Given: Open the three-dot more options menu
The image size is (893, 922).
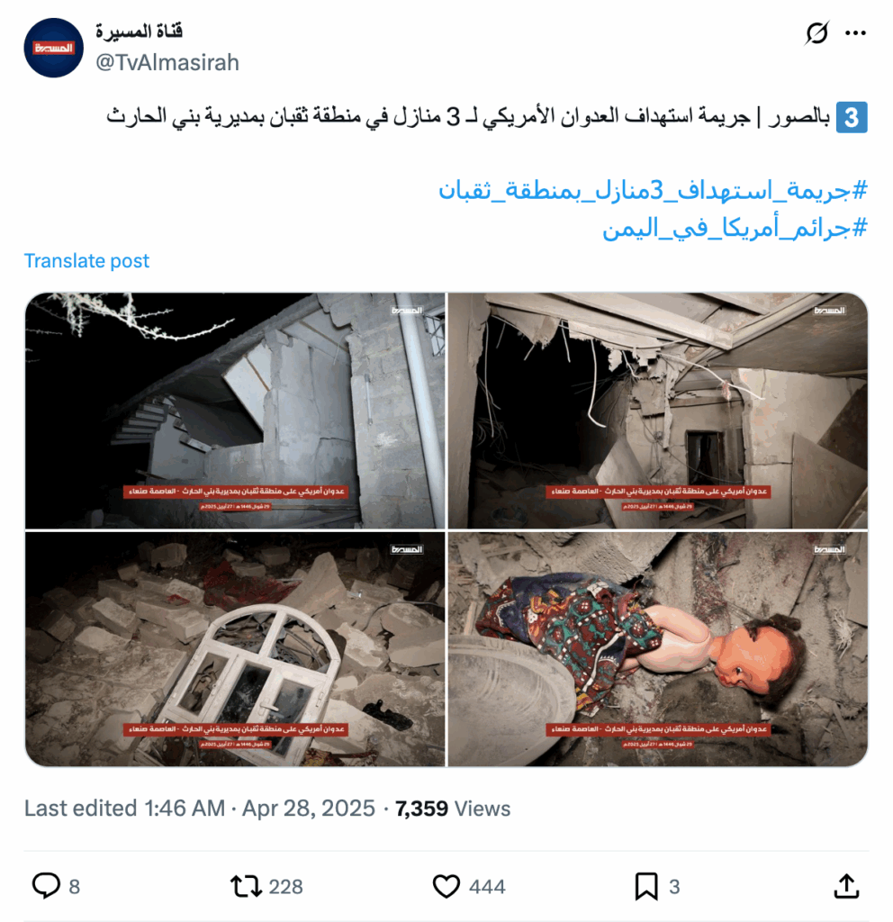Looking at the screenshot, I should pyautogui.click(x=855, y=33).
